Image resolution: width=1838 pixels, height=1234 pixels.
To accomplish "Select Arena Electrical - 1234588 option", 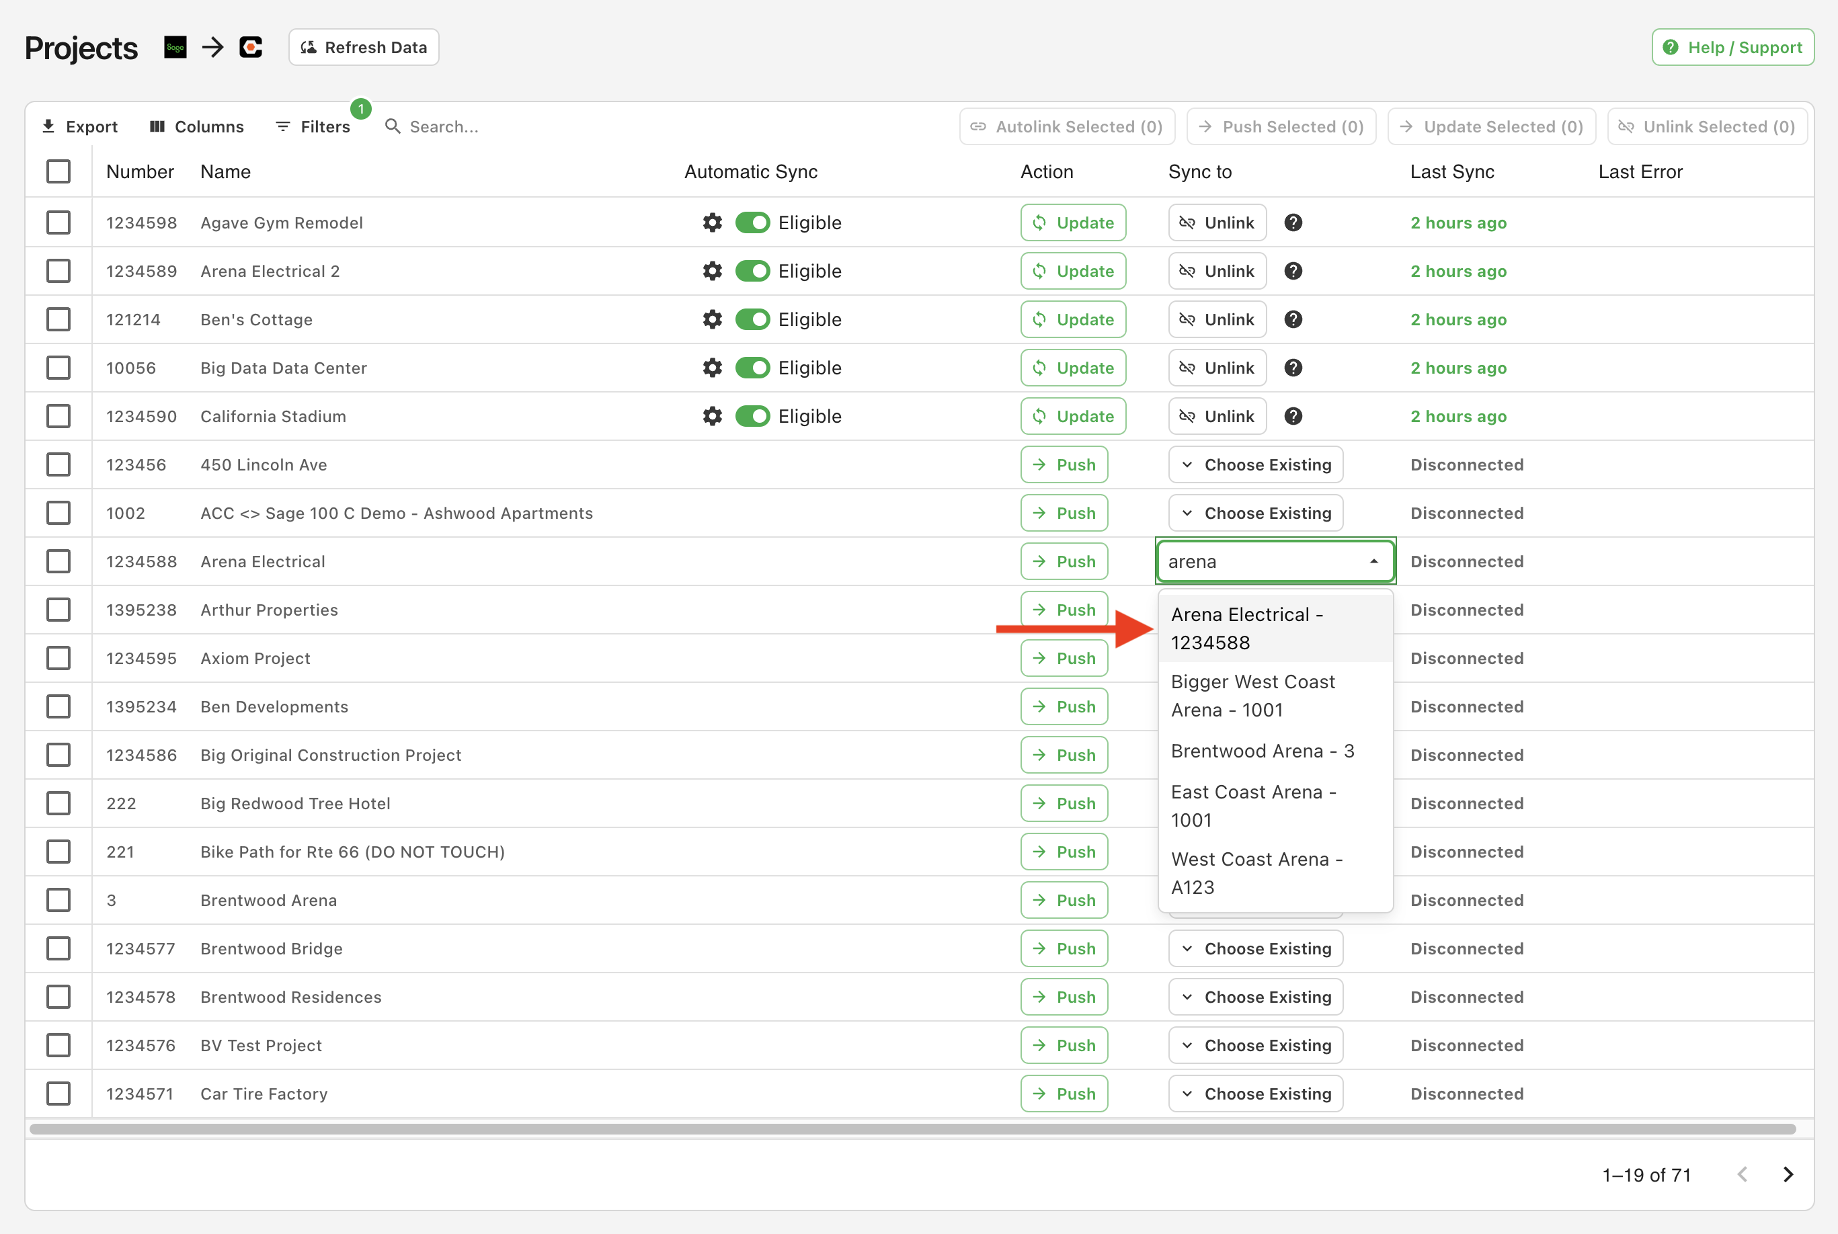I will pos(1275,629).
